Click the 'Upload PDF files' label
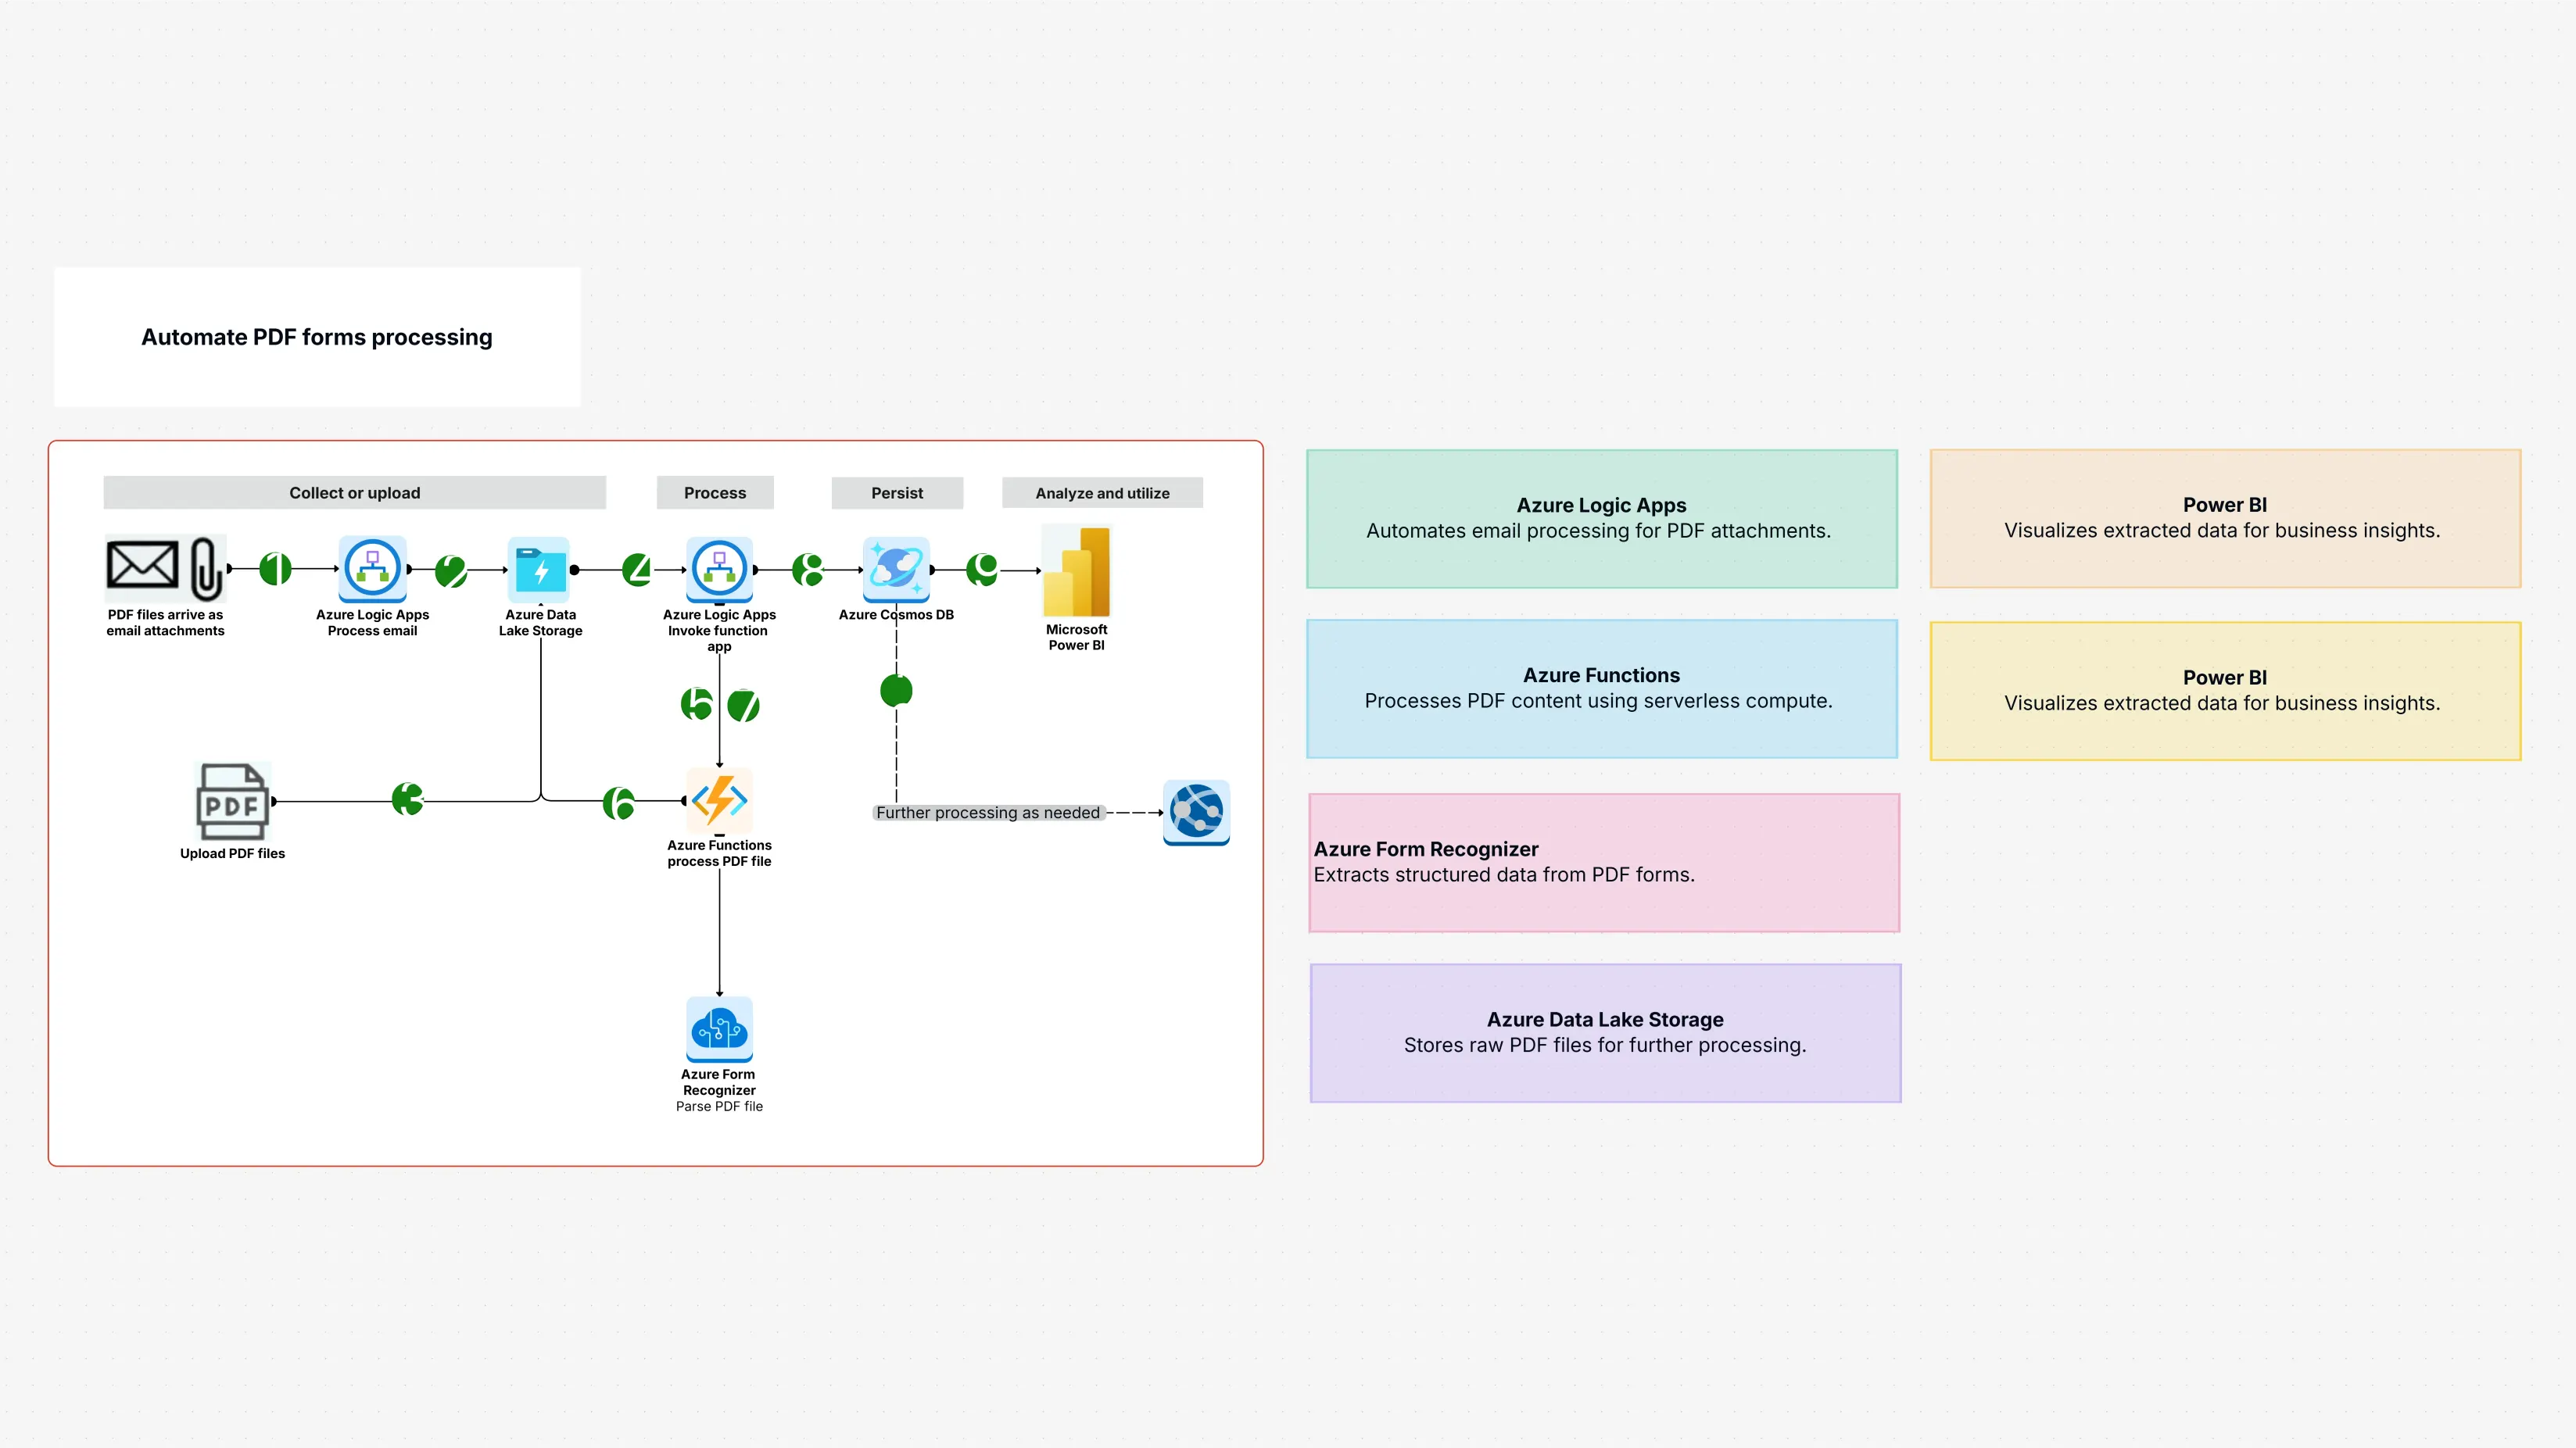The width and height of the screenshot is (2576, 1448). [x=232, y=853]
